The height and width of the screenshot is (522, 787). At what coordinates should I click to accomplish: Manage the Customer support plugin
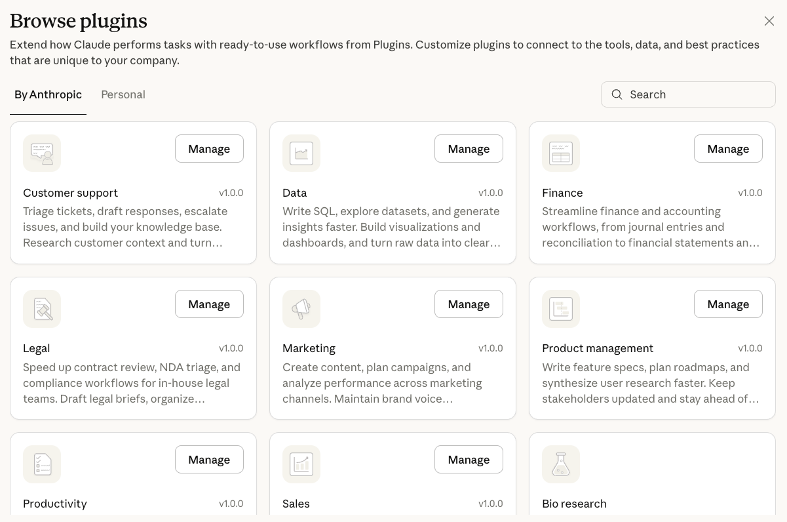[209, 149]
